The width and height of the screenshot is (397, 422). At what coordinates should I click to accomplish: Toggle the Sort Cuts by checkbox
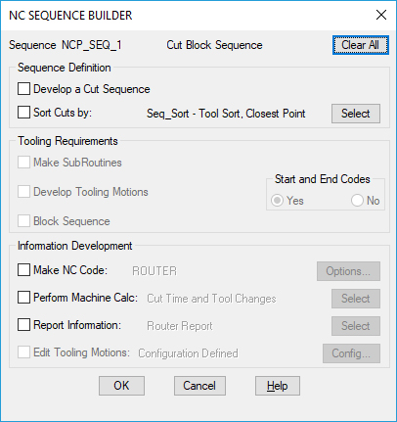coord(23,113)
